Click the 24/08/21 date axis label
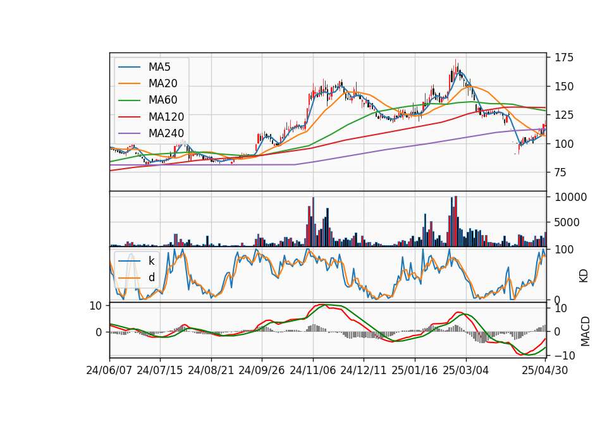 [x=211, y=370]
